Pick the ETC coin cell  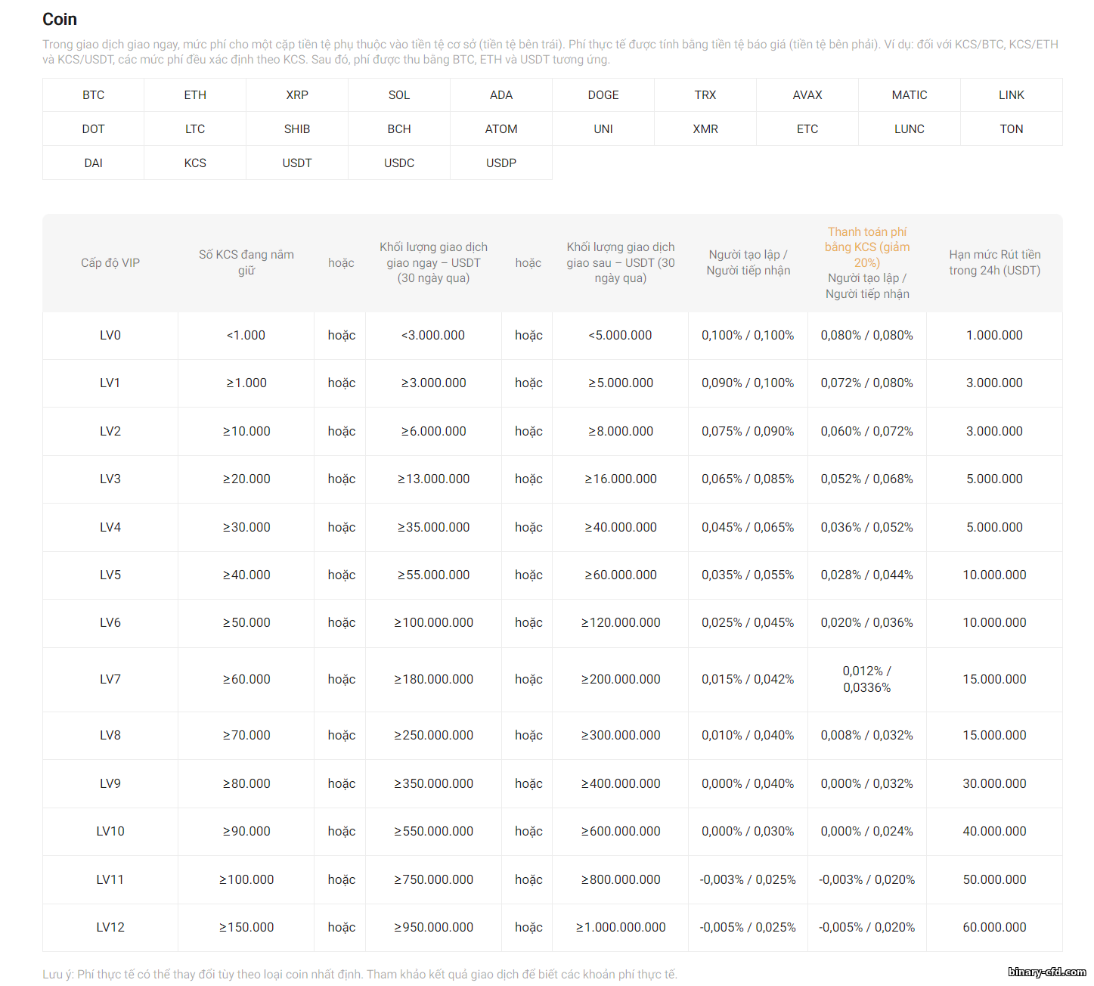click(807, 129)
